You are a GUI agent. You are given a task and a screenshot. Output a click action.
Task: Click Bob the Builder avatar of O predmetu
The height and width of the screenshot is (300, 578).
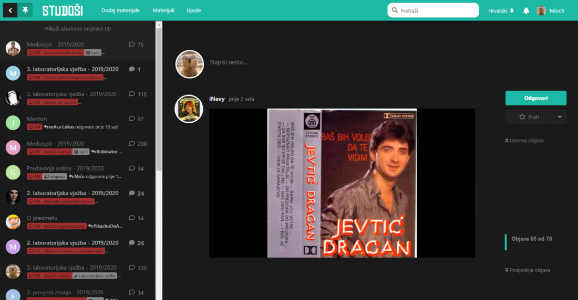point(13,222)
